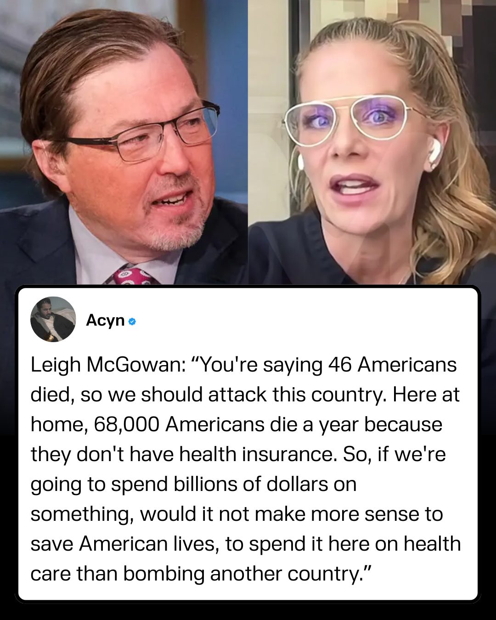Select the Acyn username
The width and height of the screenshot is (496, 620).
[105, 320]
